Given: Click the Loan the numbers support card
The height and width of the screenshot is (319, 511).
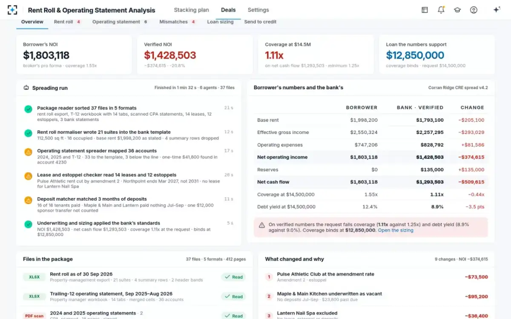Looking at the screenshot, I should click(437, 55).
